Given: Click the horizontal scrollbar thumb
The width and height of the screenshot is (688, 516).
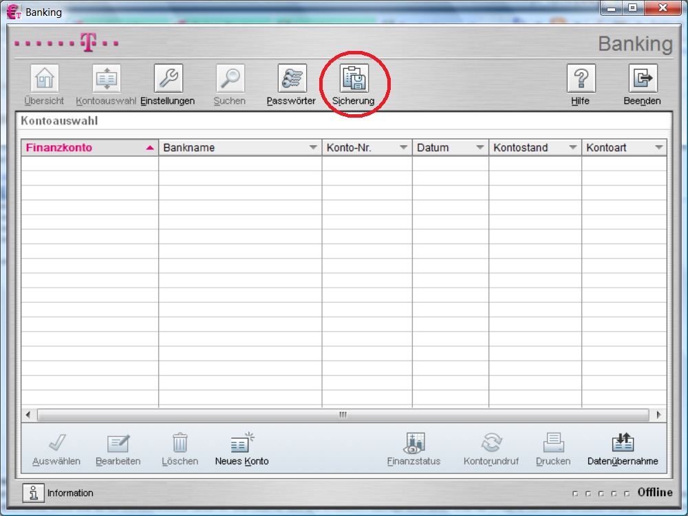Looking at the screenshot, I should (x=343, y=415).
